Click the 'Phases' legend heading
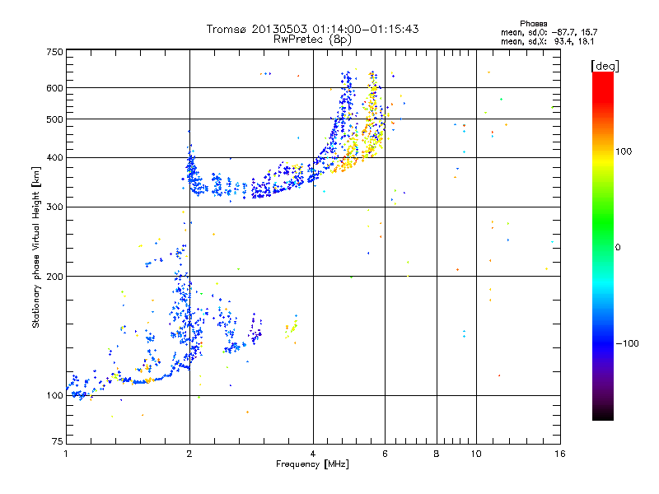The image size is (659, 494). (x=533, y=24)
